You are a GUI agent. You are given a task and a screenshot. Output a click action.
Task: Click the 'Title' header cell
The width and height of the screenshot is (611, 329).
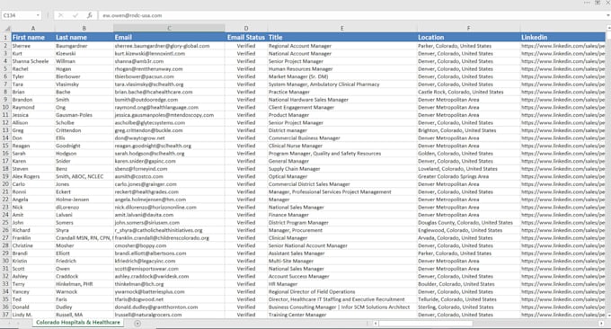click(x=342, y=38)
